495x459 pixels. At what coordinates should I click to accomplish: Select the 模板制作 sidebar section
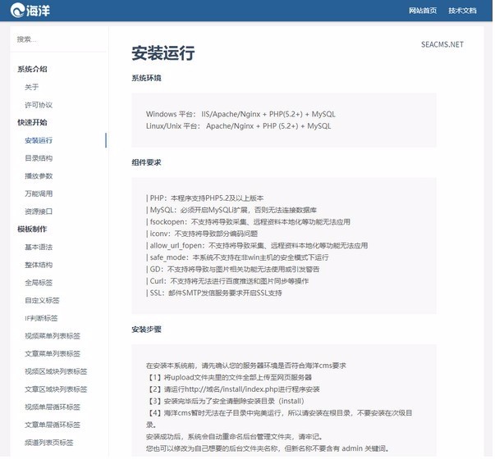pos(32,229)
